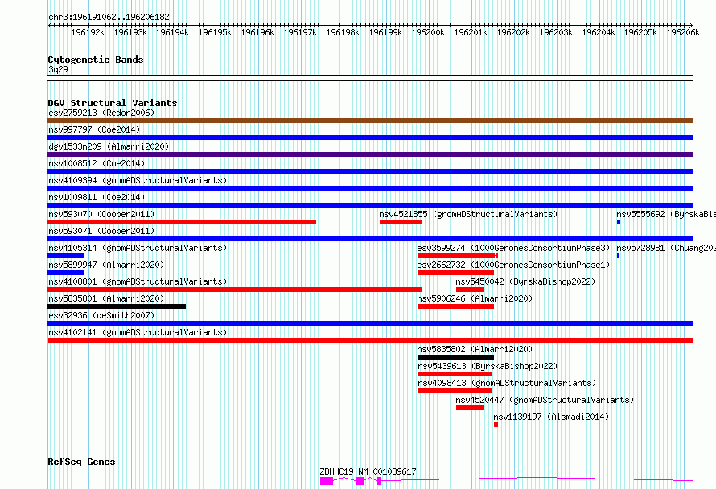The image size is (716, 489).
Task: Click the DGV Structural Variants track title
Action: pos(113,103)
